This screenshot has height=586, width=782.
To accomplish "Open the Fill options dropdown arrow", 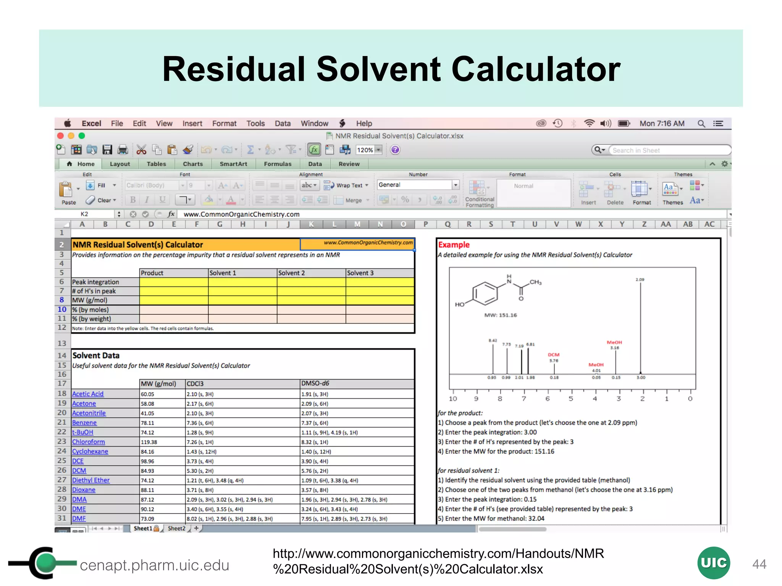I will point(114,185).
